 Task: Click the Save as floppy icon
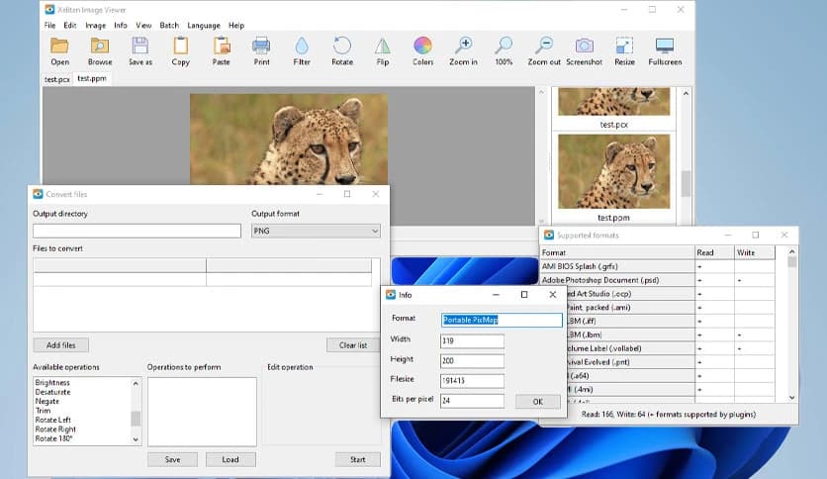pyautogui.click(x=140, y=46)
